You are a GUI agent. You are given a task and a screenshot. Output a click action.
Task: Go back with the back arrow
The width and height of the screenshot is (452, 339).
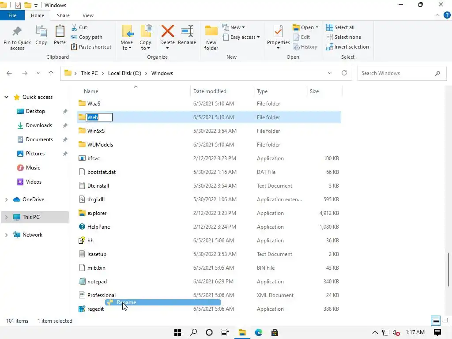point(9,73)
